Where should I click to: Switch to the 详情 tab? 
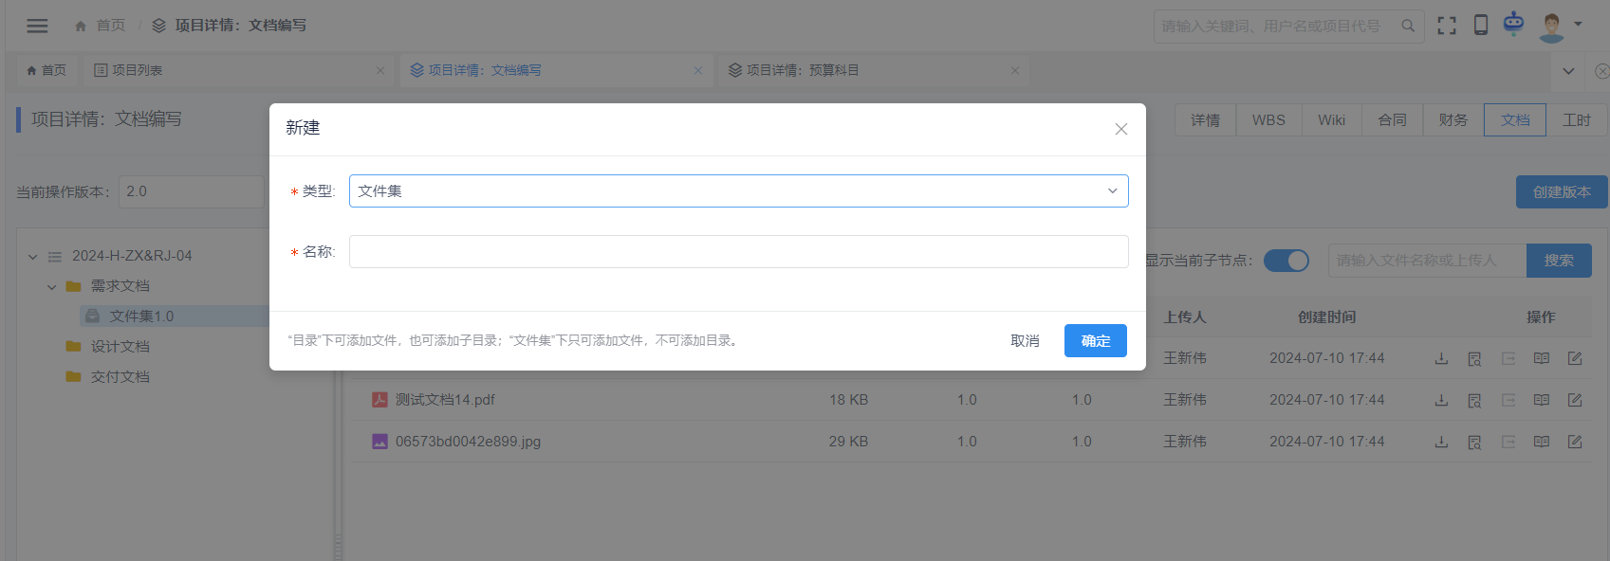(1205, 120)
